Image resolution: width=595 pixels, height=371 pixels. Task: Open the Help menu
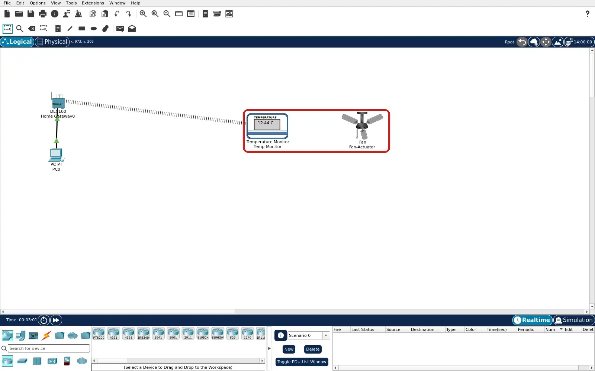(136, 3)
